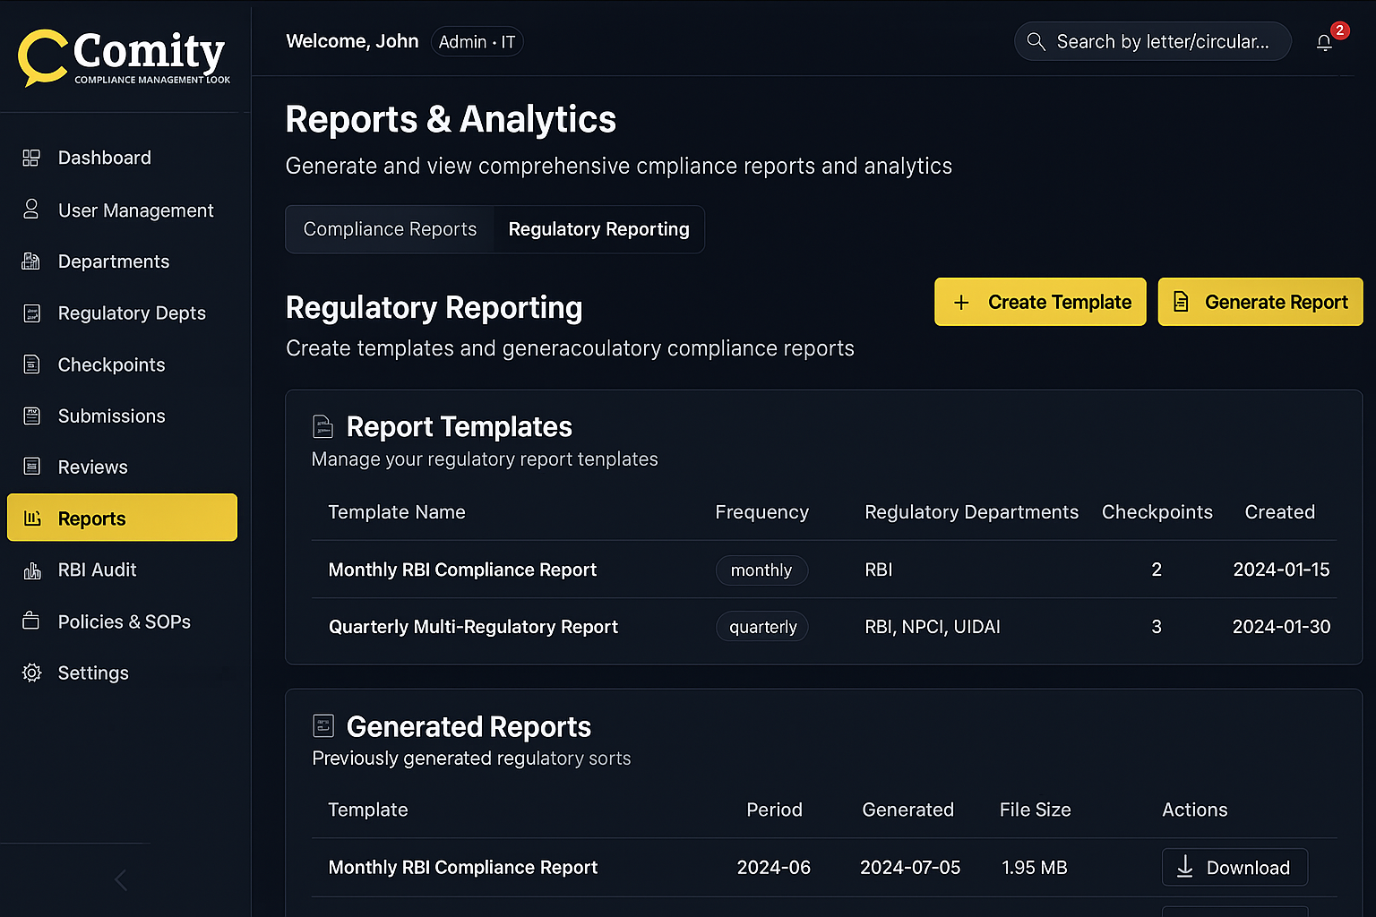Screen dimensions: 1376x917
Task: Click the Create Template button
Action: click(x=1040, y=302)
